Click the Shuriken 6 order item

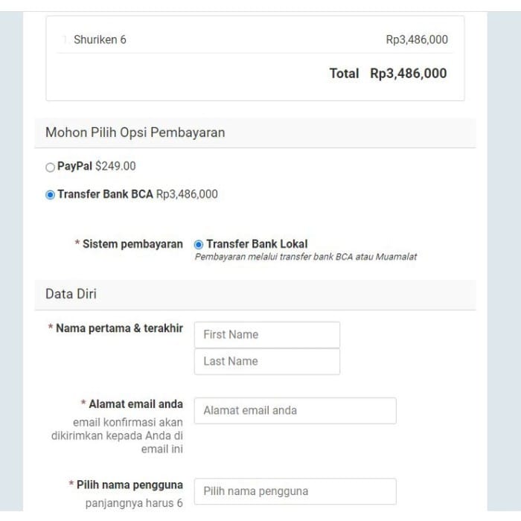(x=100, y=40)
